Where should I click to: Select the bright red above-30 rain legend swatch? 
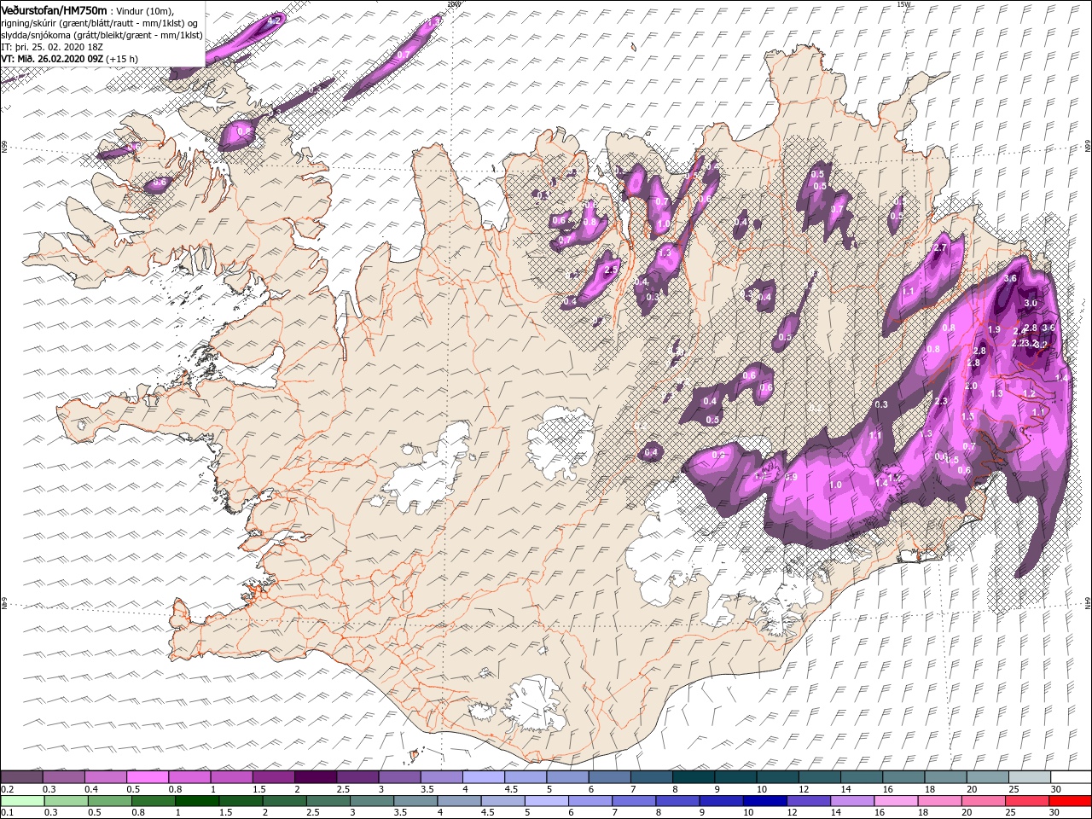[1070, 801]
